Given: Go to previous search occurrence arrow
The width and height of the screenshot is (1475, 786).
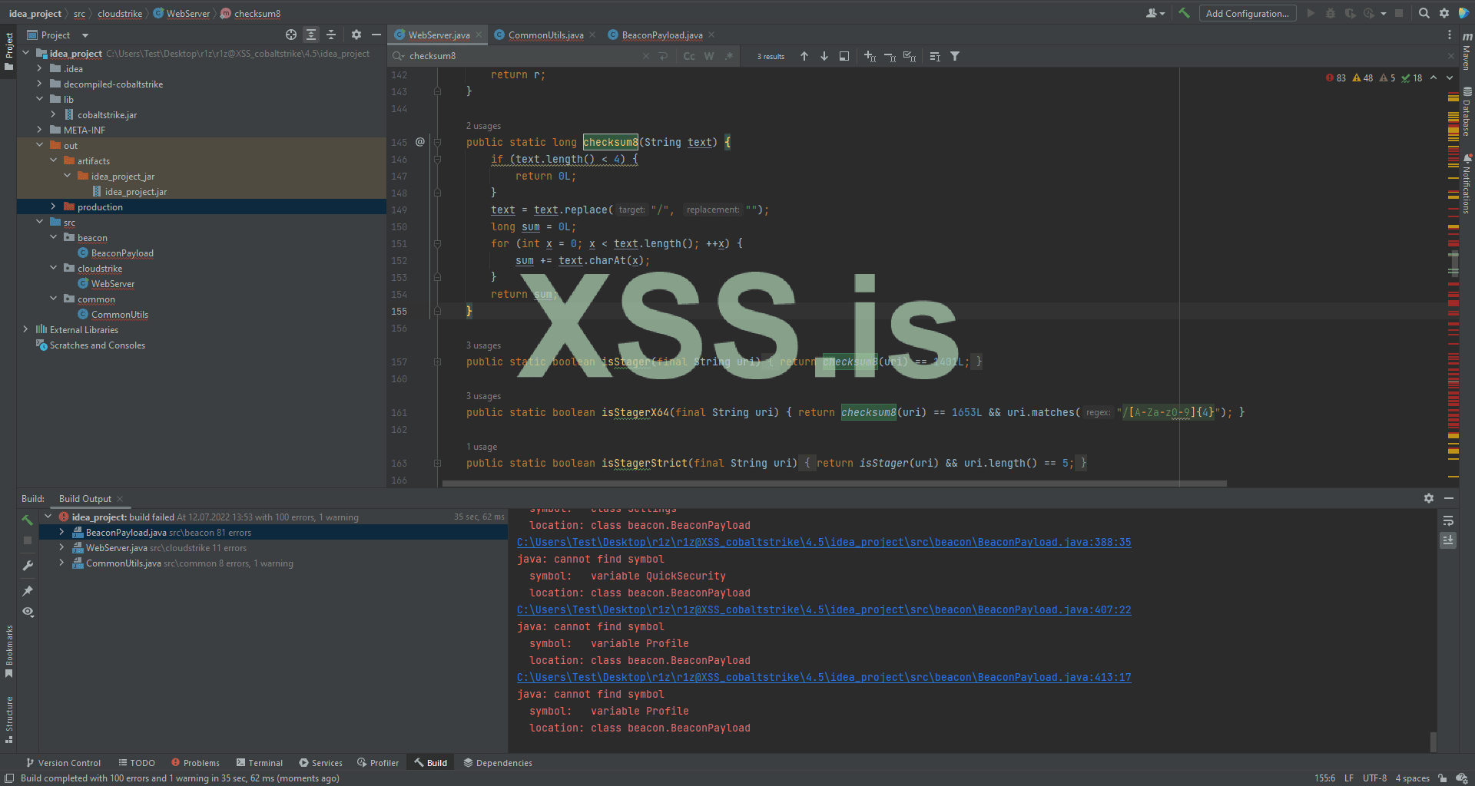Looking at the screenshot, I should 804,56.
